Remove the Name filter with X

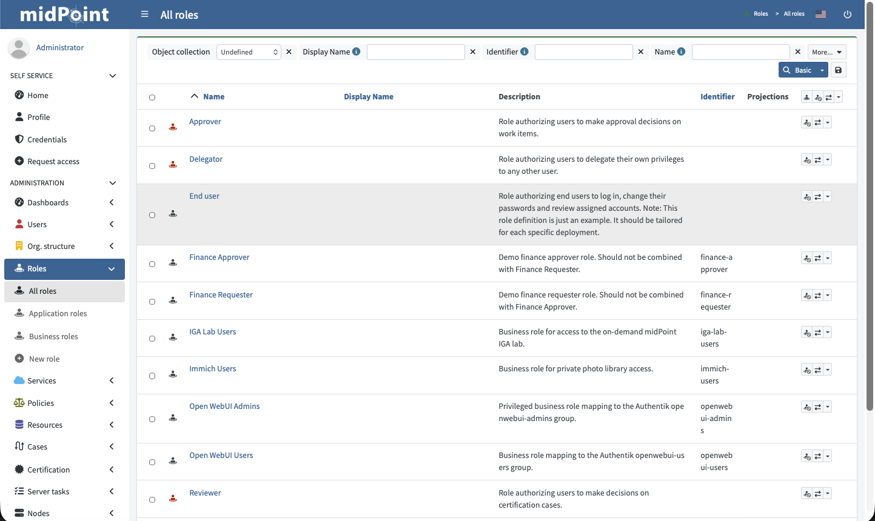click(798, 52)
